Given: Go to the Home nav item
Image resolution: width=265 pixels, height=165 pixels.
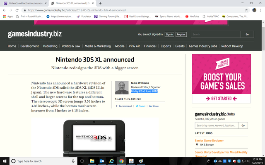Looking at the screenshot, I should (x=12, y=46).
